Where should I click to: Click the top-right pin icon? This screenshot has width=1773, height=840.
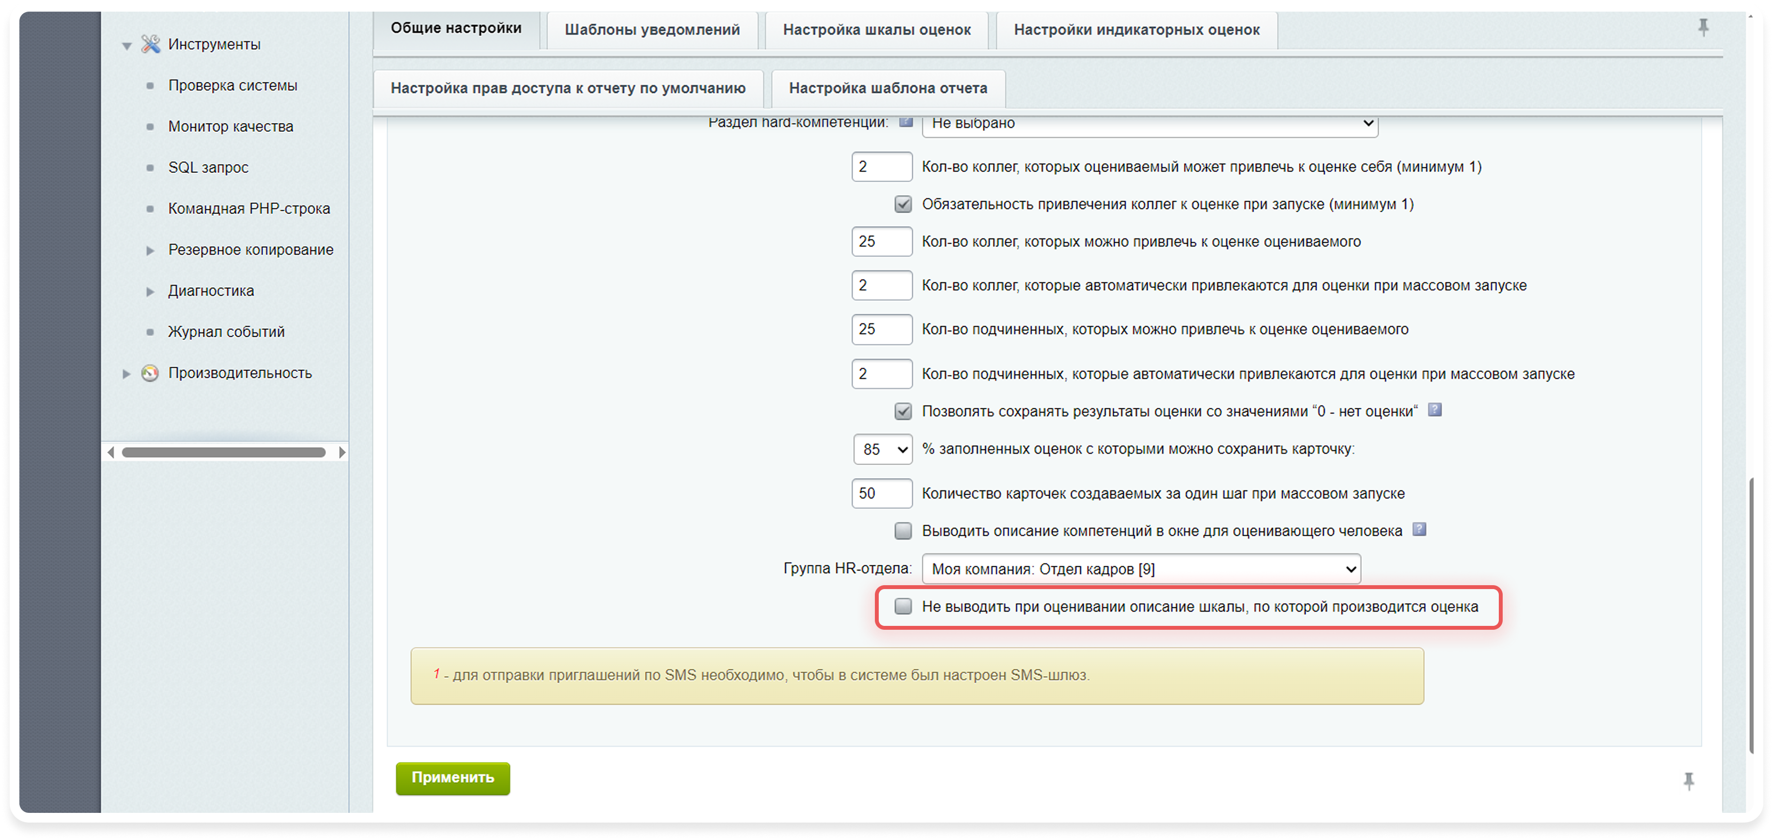point(1703,28)
